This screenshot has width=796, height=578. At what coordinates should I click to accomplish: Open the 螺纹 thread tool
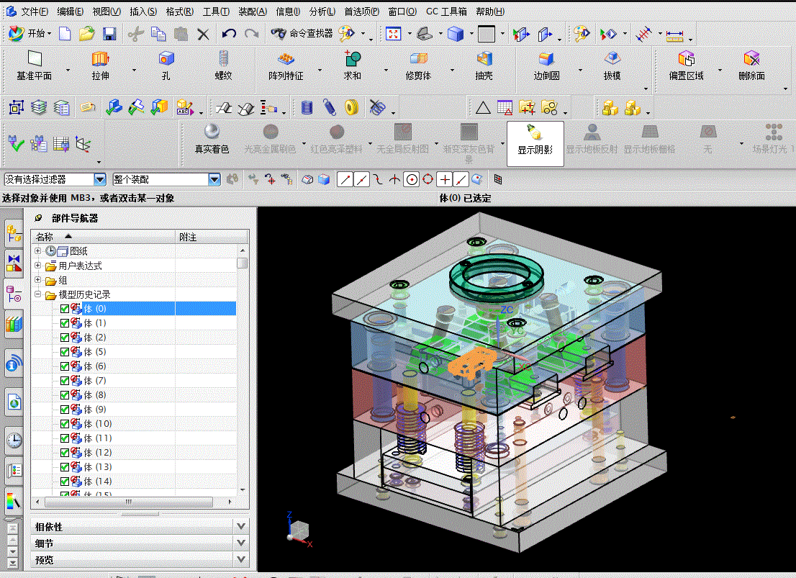(223, 66)
